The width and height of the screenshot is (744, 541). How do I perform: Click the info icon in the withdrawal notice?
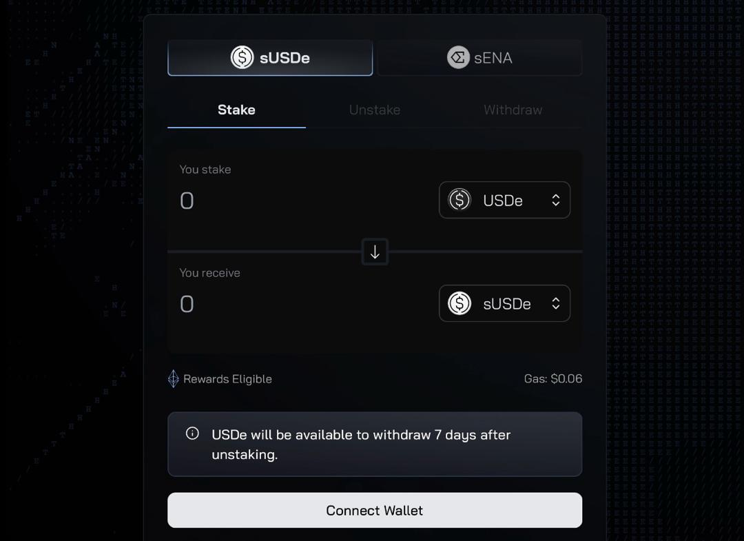pyautogui.click(x=191, y=433)
